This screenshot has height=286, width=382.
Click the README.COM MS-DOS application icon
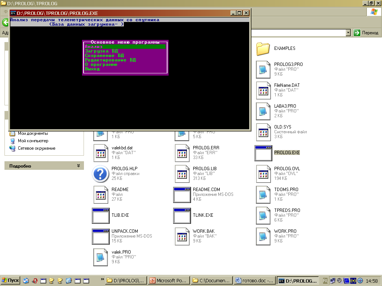182,194
